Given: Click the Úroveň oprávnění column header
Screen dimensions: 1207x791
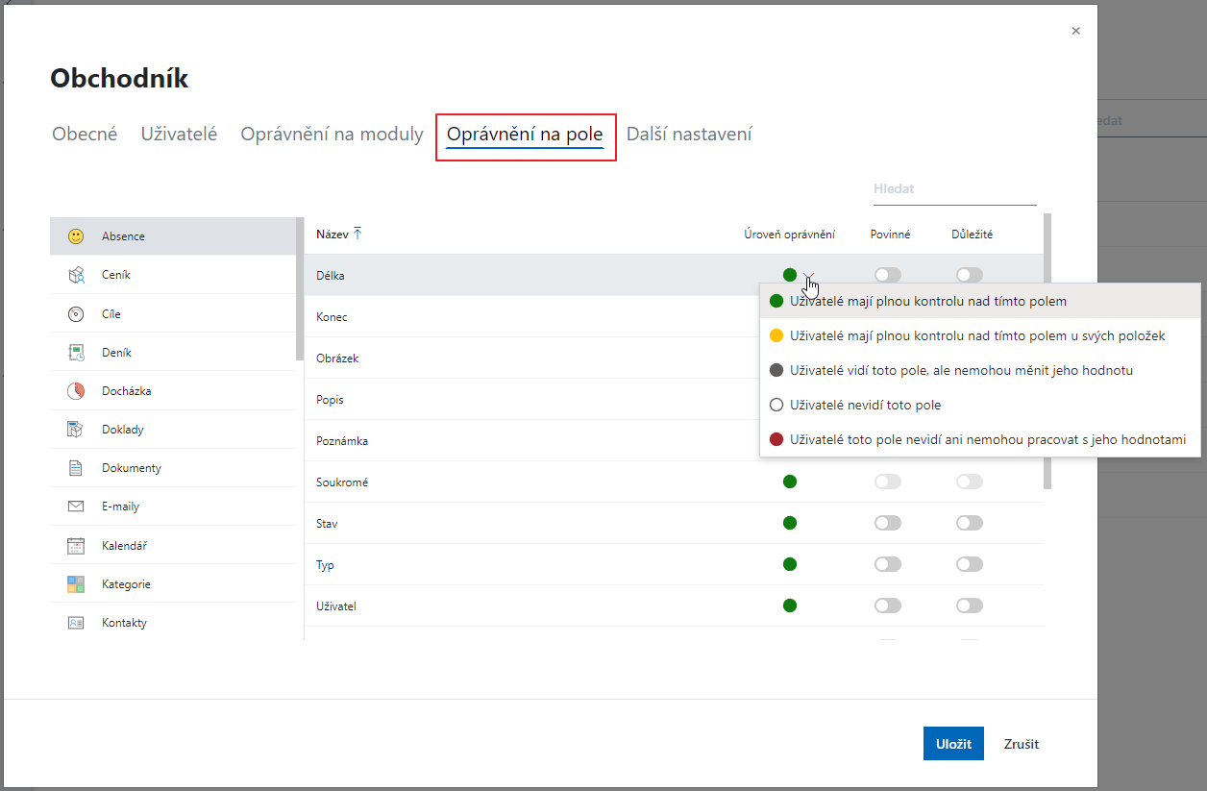Looking at the screenshot, I should [789, 235].
